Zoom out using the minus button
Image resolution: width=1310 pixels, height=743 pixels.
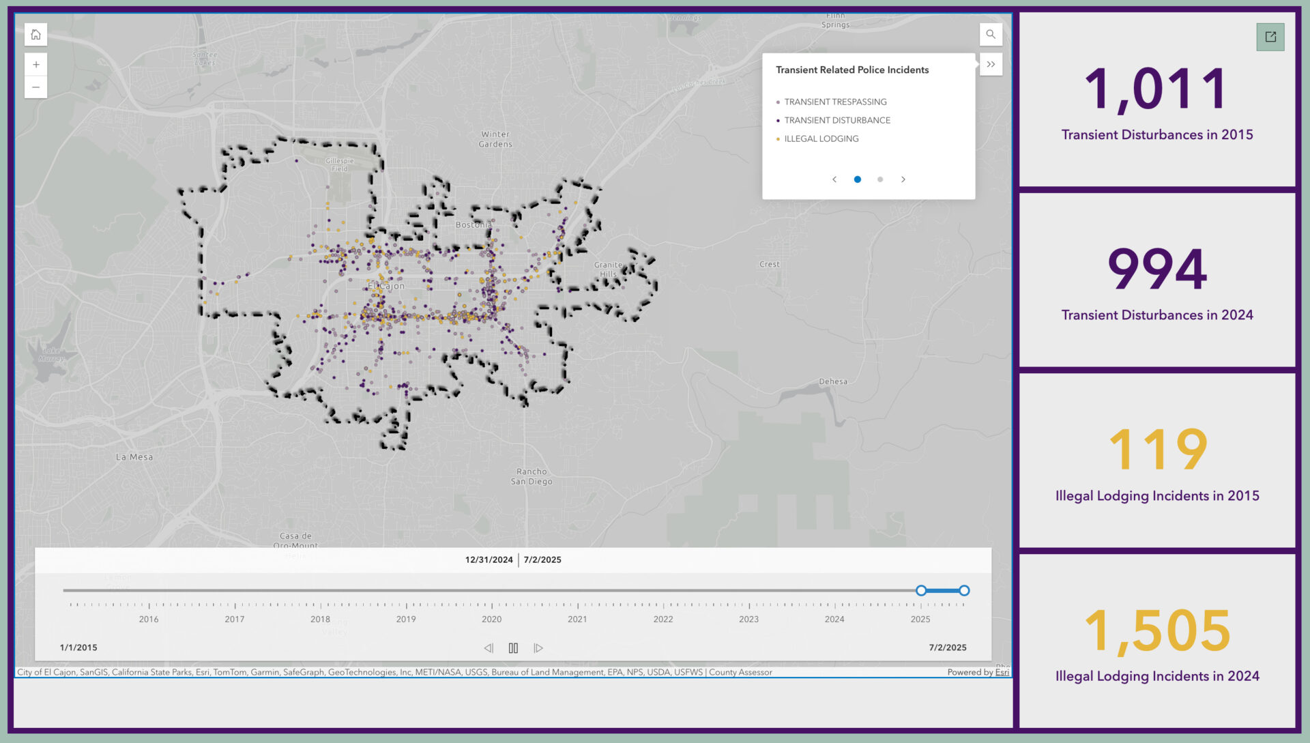[35, 87]
